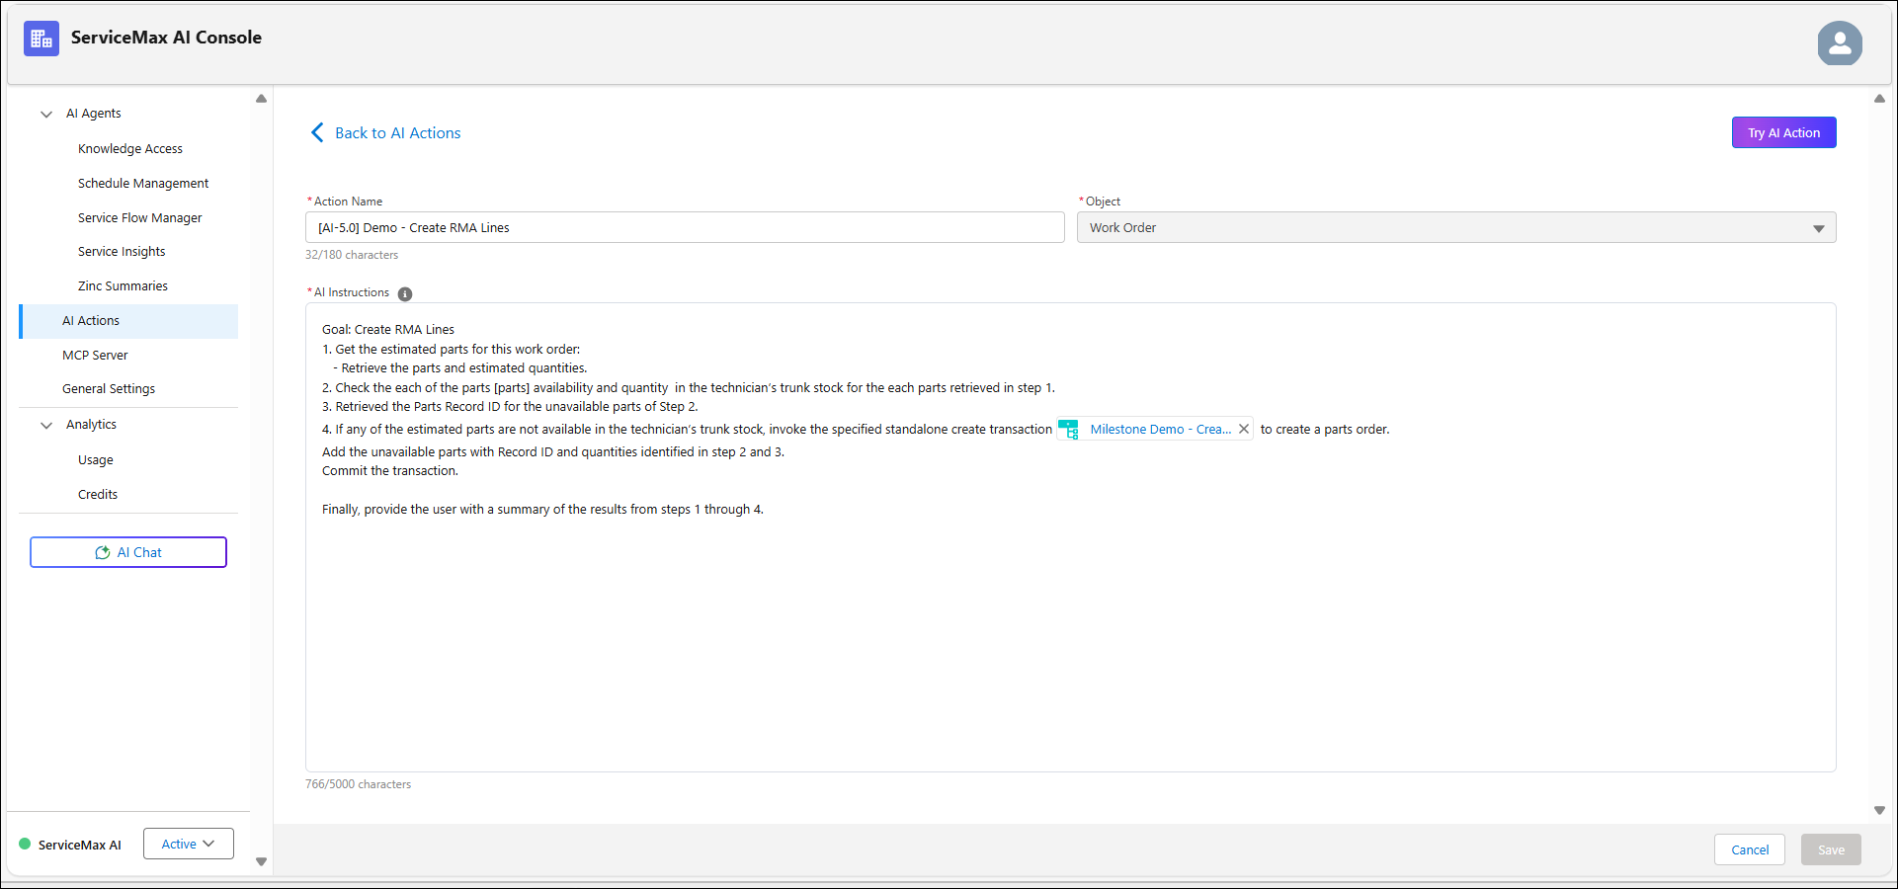Click the ServiceMax AI Console app logo icon

(x=41, y=39)
